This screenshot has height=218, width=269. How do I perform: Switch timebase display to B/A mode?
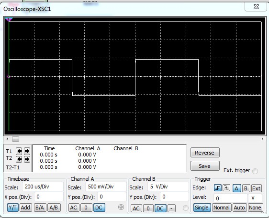pyautogui.click(x=40, y=208)
